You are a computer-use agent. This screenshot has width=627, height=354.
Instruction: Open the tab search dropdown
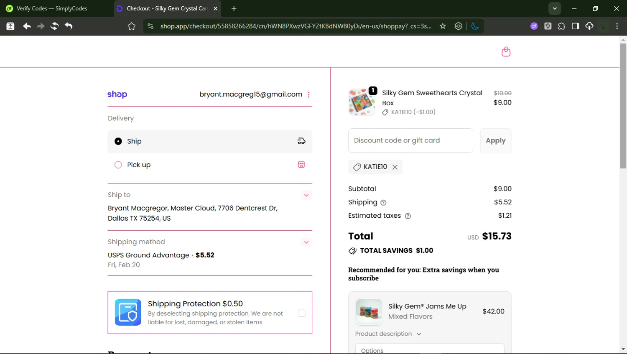[x=554, y=8]
